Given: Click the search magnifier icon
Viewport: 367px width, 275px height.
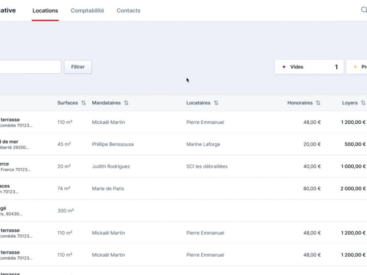Looking at the screenshot, I should coord(364,10).
